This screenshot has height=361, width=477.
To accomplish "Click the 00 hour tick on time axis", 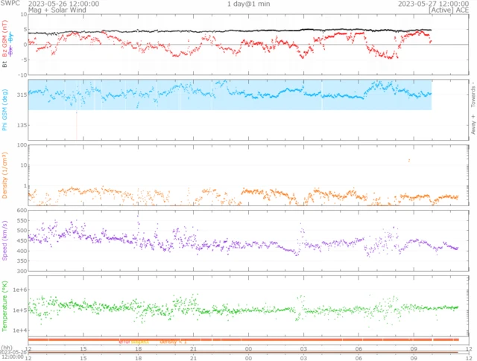I will (x=248, y=348).
